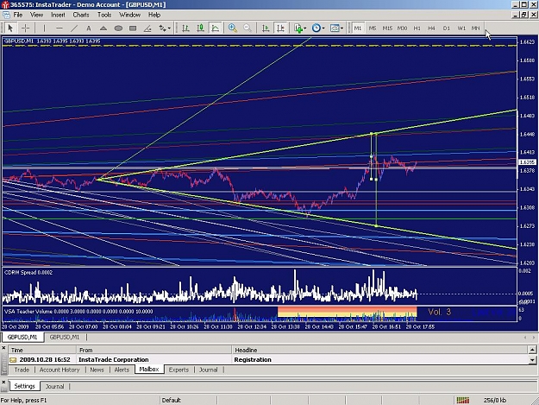Screen dimensions: 539x405
Task: Select the ellipse shape tool
Action: tap(118, 28)
